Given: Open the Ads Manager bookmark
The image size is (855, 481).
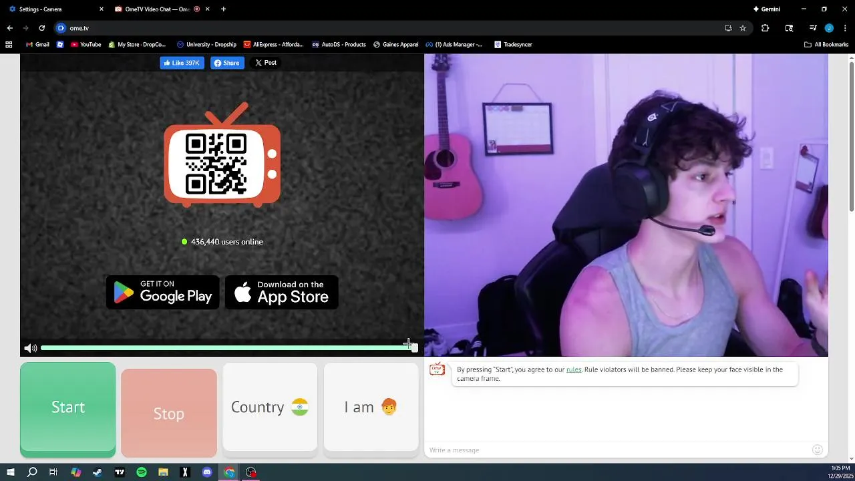Looking at the screenshot, I should click(454, 45).
